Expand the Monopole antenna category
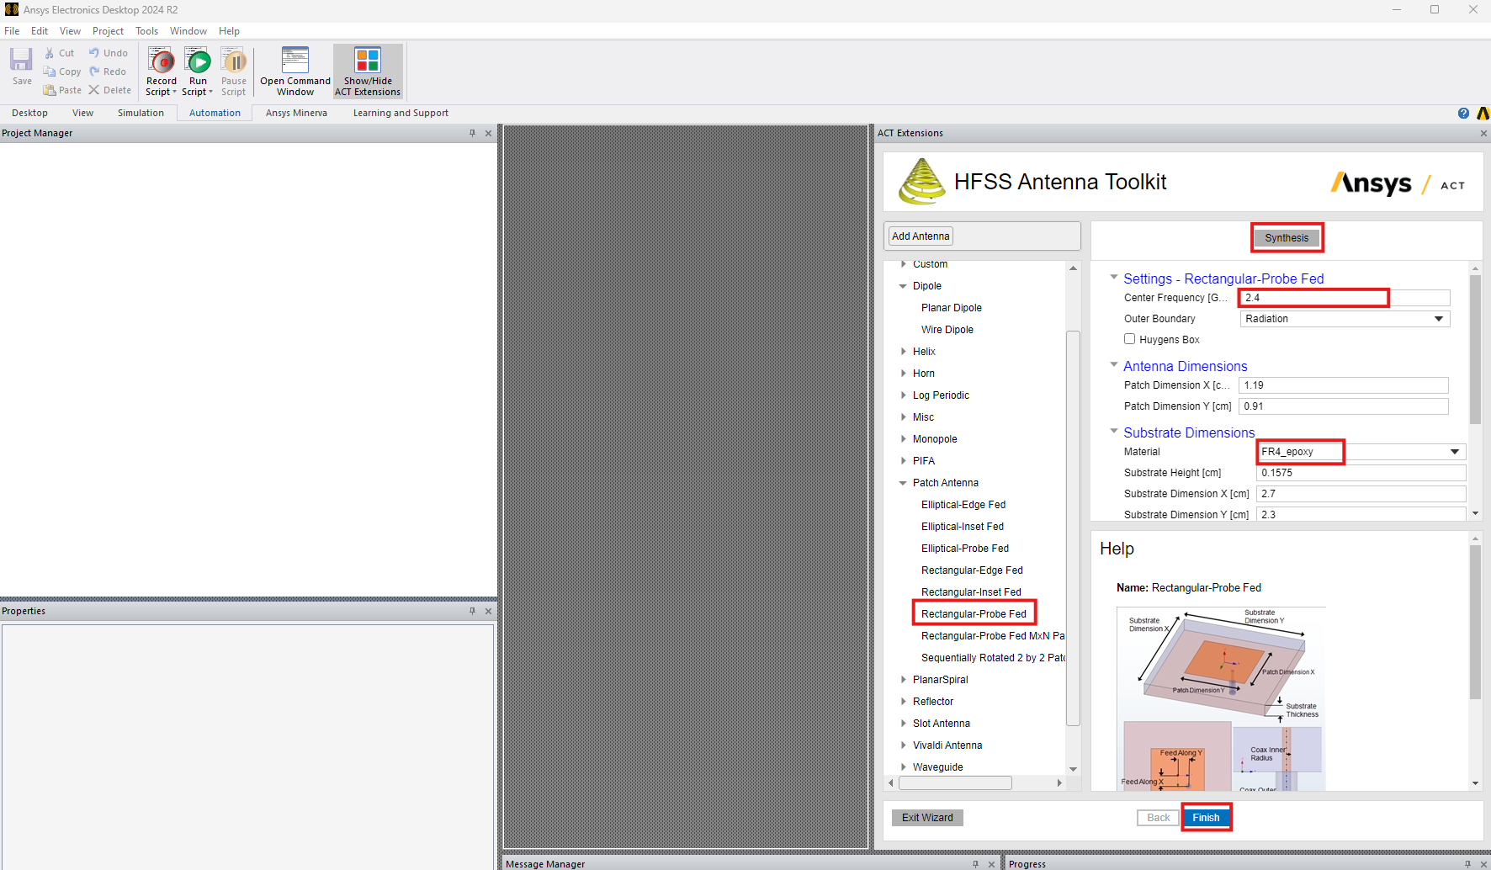Screen dimensions: 1491x870 point(902,438)
